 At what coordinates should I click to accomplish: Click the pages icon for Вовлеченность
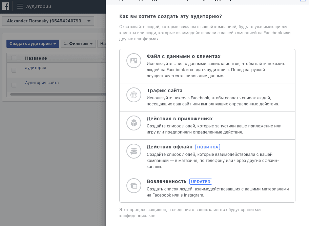[x=134, y=186]
